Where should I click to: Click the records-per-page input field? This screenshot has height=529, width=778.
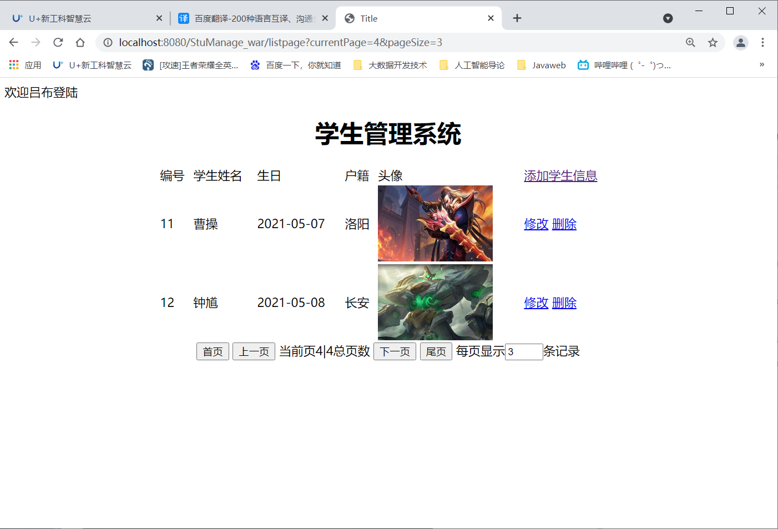click(524, 351)
